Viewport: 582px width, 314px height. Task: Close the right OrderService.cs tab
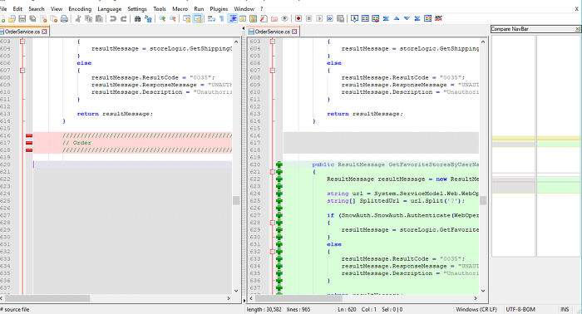point(294,32)
